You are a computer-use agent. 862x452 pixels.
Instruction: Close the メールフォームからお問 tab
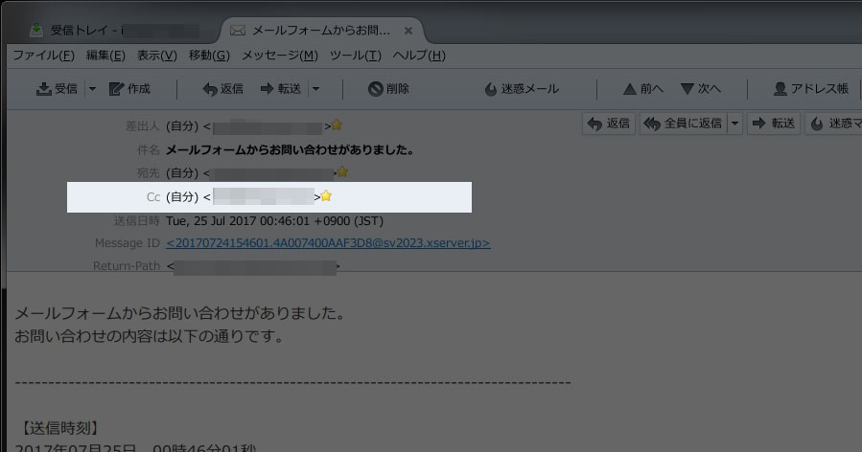point(408,31)
